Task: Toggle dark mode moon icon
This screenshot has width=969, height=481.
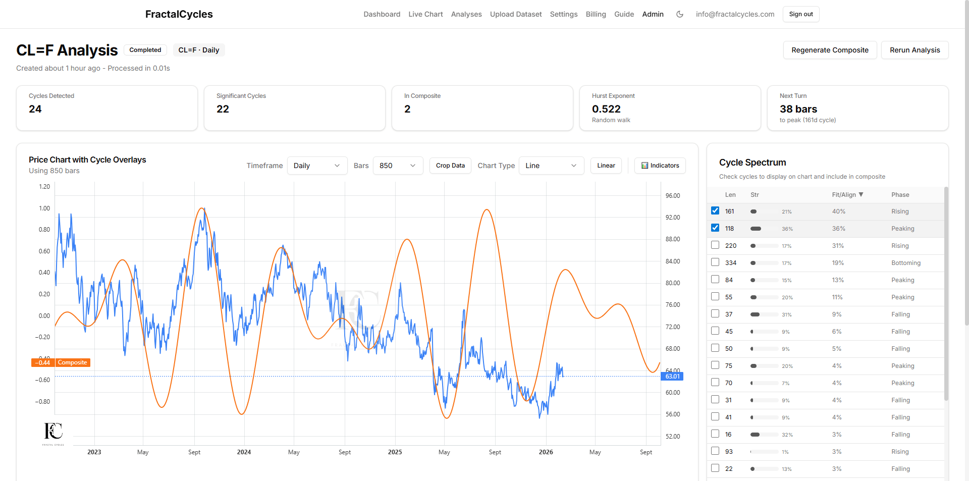Action: coord(680,14)
